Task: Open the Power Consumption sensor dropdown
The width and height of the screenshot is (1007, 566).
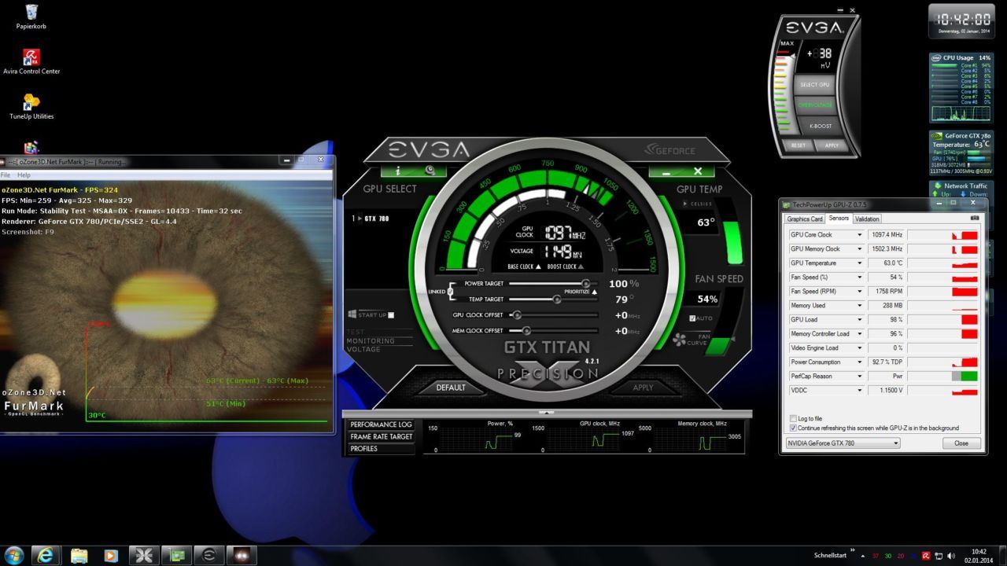Action: tap(859, 362)
